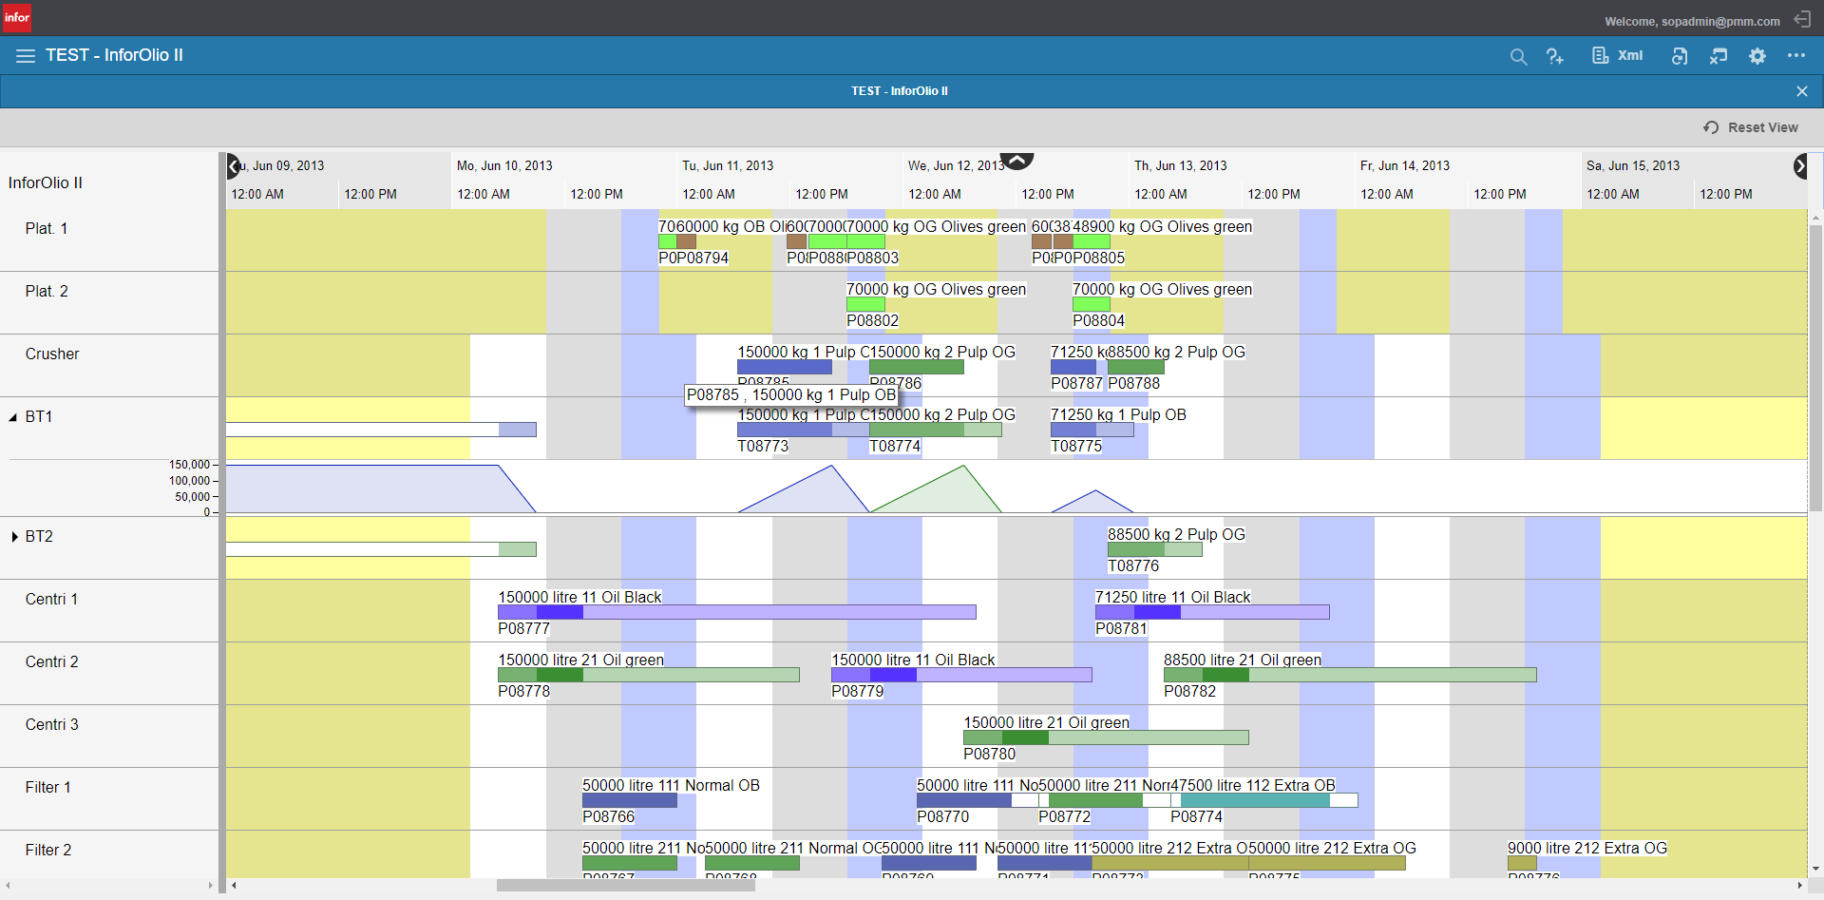Select the detach window icon
Image resolution: width=1824 pixels, height=900 pixels.
click(x=1719, y=56)
